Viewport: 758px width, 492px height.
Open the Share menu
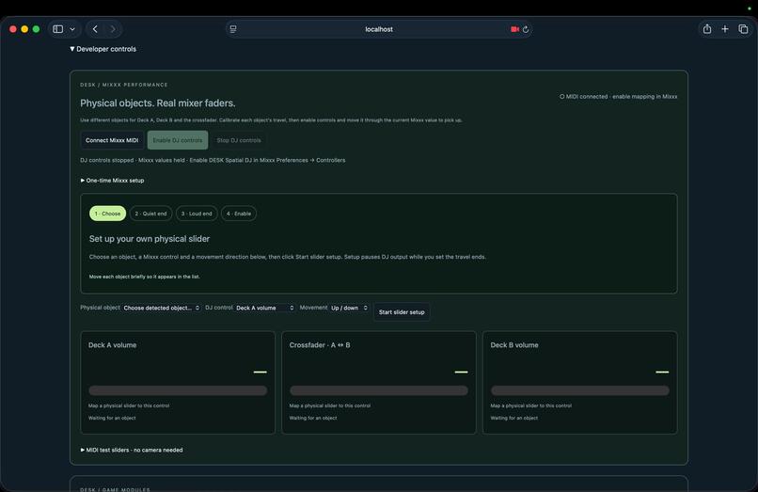tap(707, 29)
